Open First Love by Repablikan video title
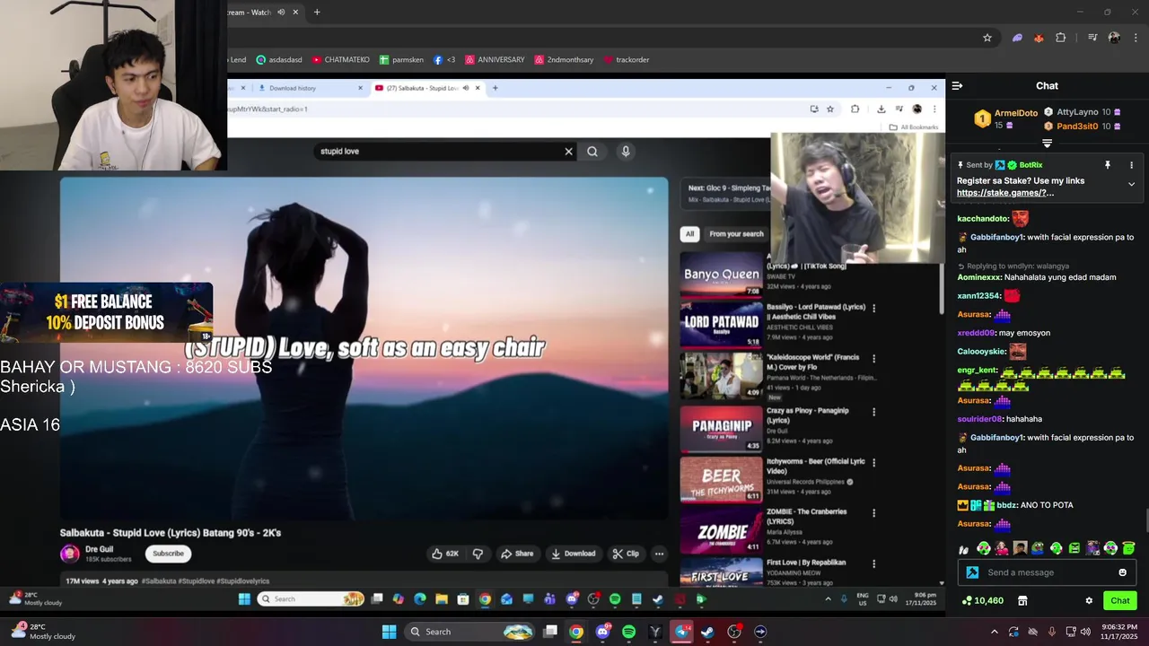The height and width of the screenshot is (646, 1149). (806, 563)
